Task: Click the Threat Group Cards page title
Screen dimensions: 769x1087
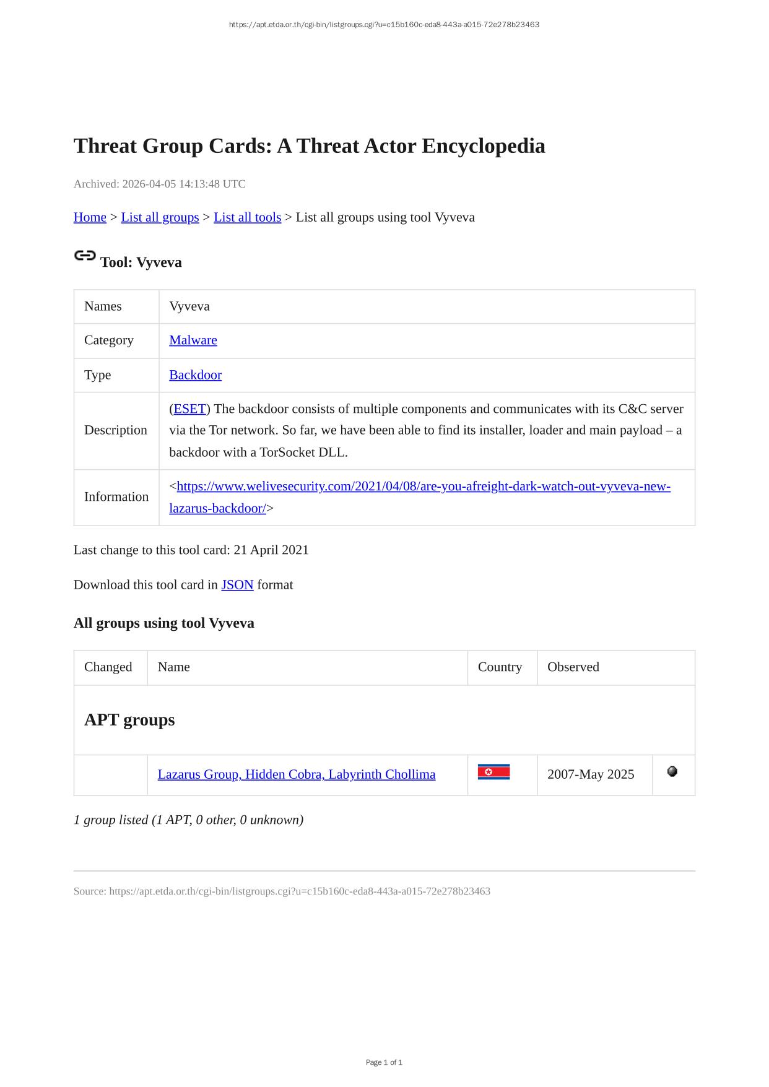Action: [x=309, y=146]
